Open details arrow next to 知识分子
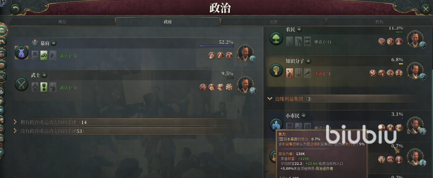Image resolution: width=433 pixels, height=178 pixels. (x=309, y=61)
